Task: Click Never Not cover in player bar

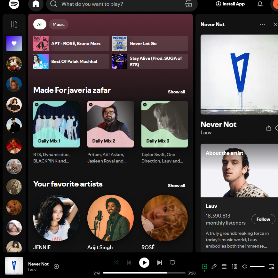Action: (x=14, y=266)
